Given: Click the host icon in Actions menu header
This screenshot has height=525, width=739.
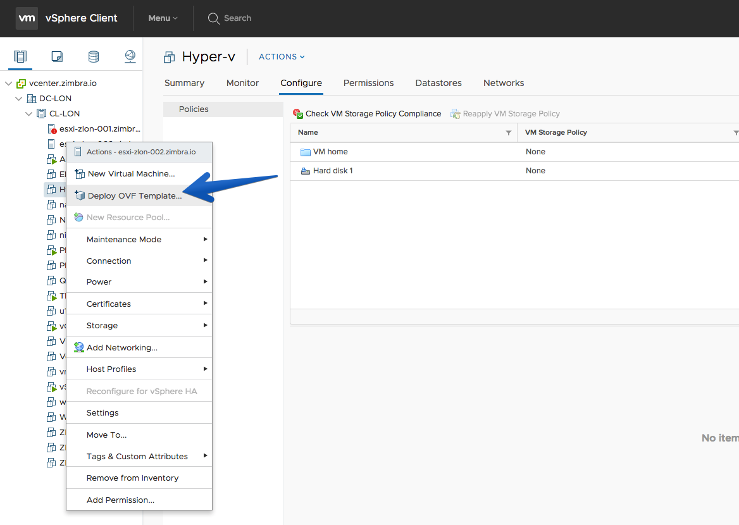Looking at the screenshot, I should click(78, 152).
